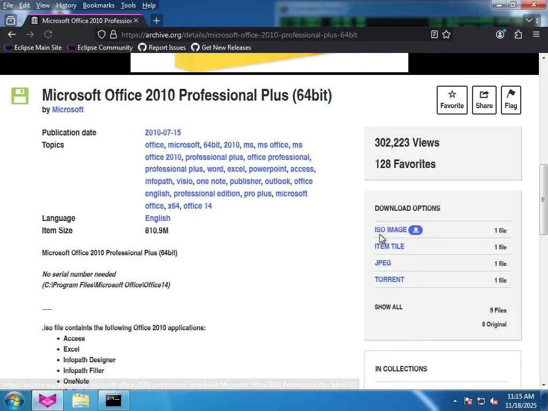Viewport: 548px width, 411px height.
Task: Open the History menu
Action: pyautogui.click(x=66, y=5)
